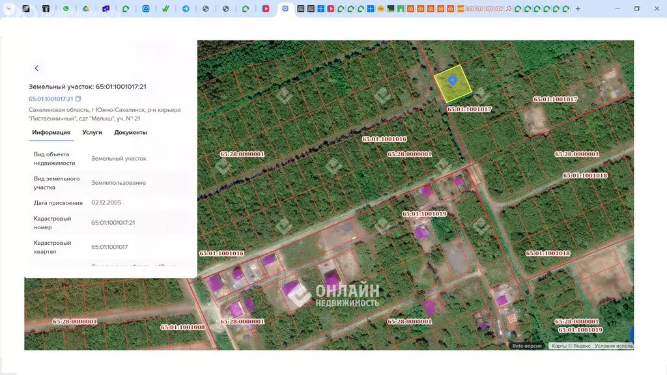Click the Beta-версия map label

point(526,346)
